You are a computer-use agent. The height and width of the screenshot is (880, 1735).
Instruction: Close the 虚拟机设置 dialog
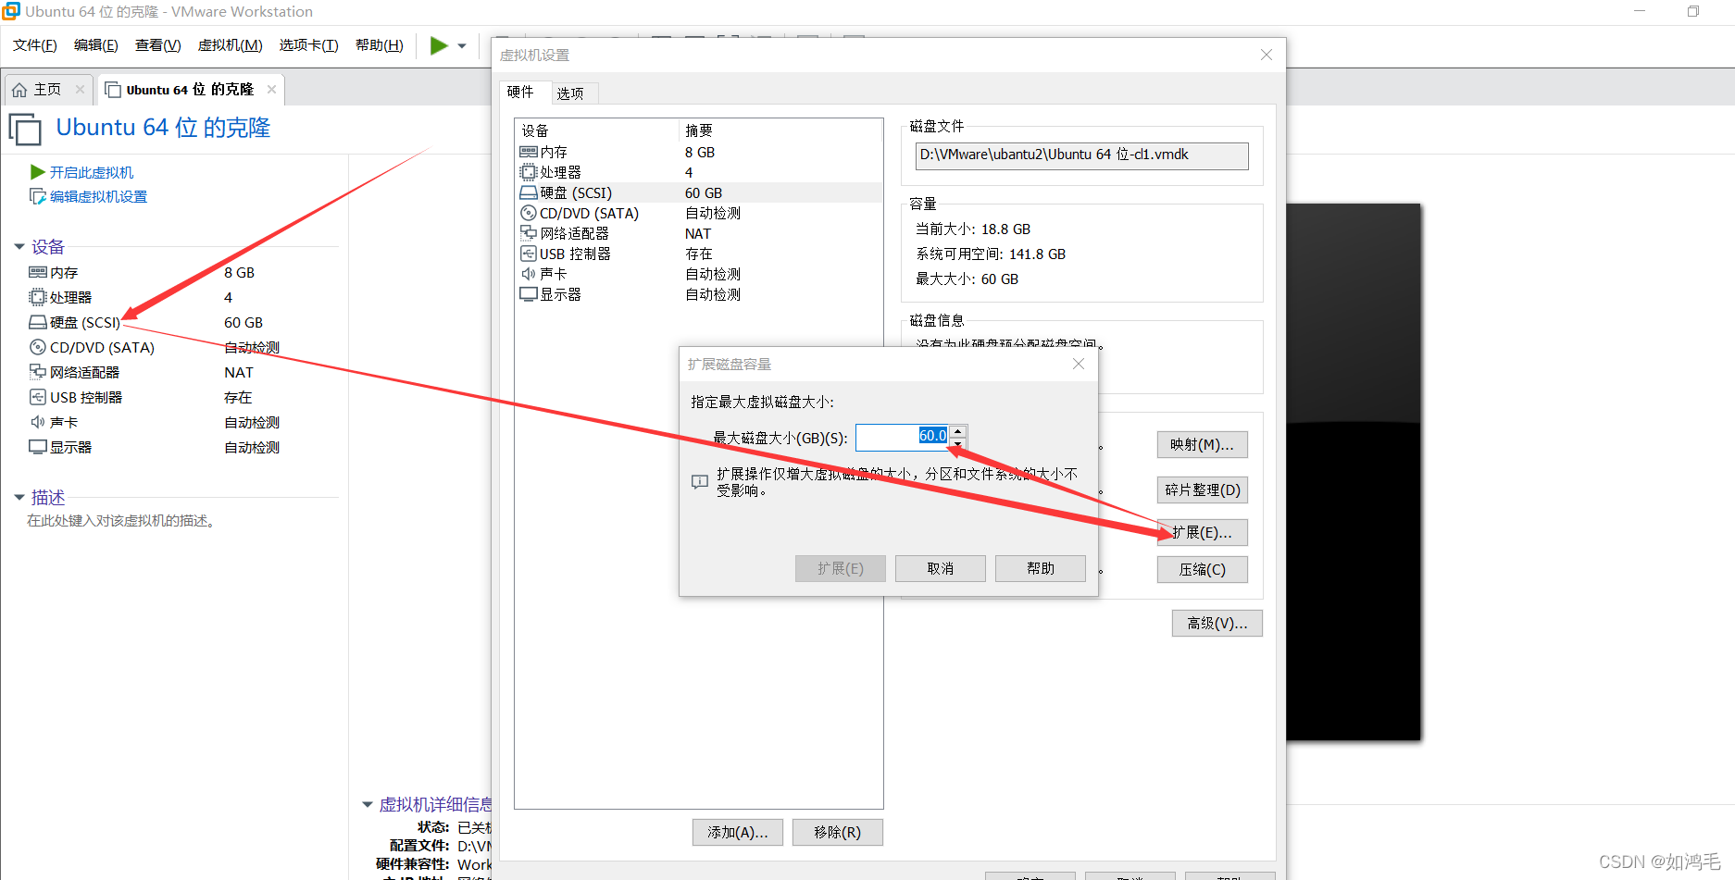coord(1266,56)
